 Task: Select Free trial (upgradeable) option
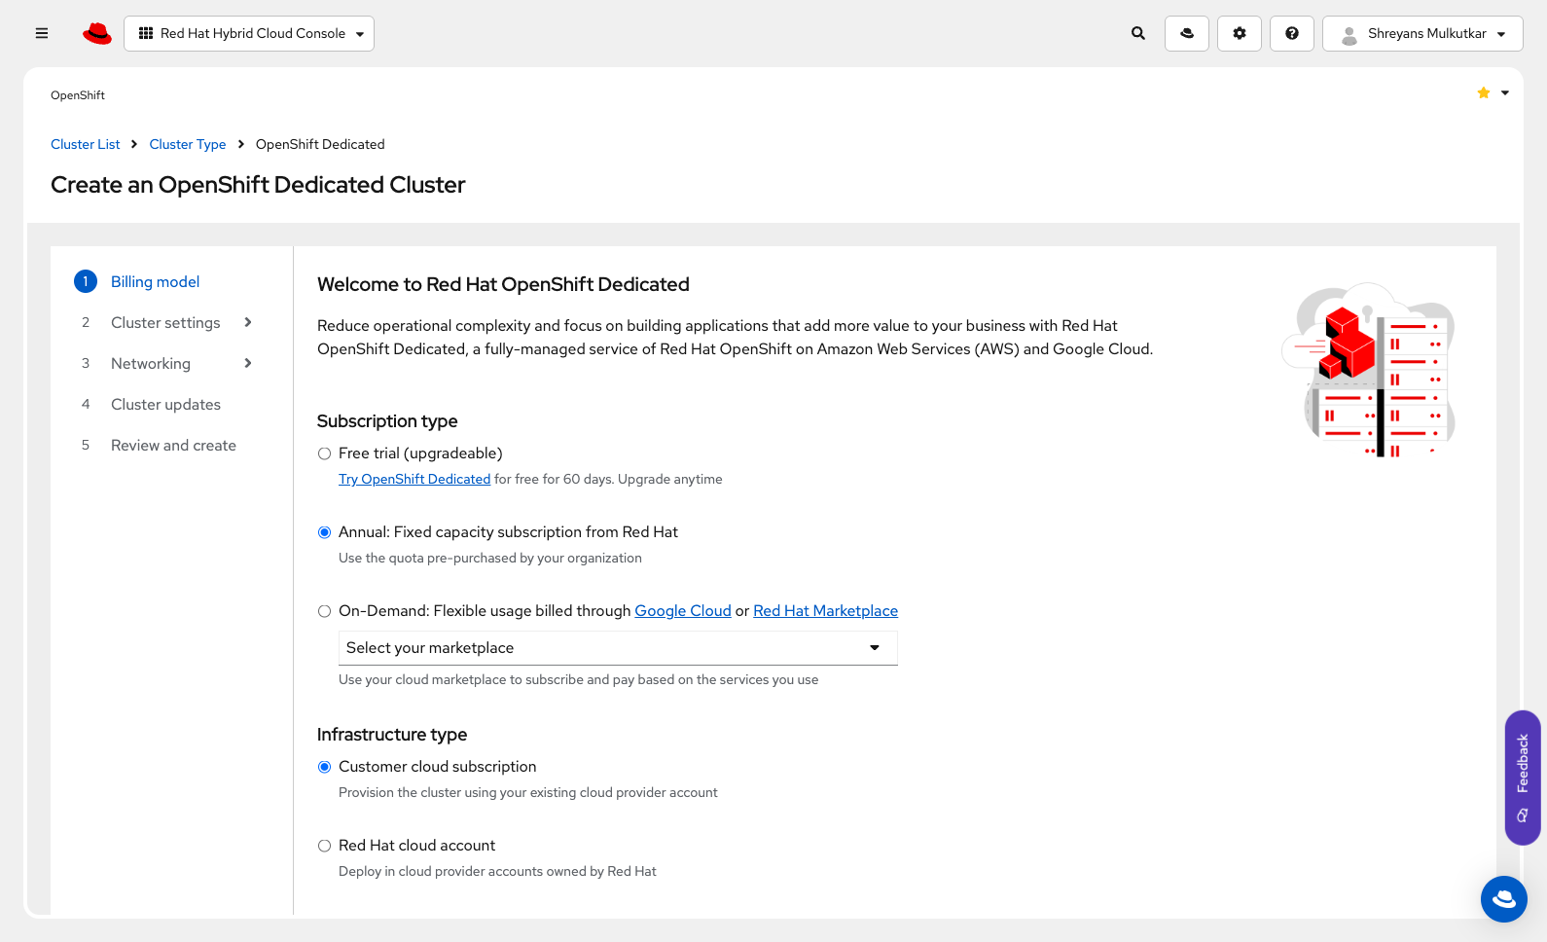325,453
